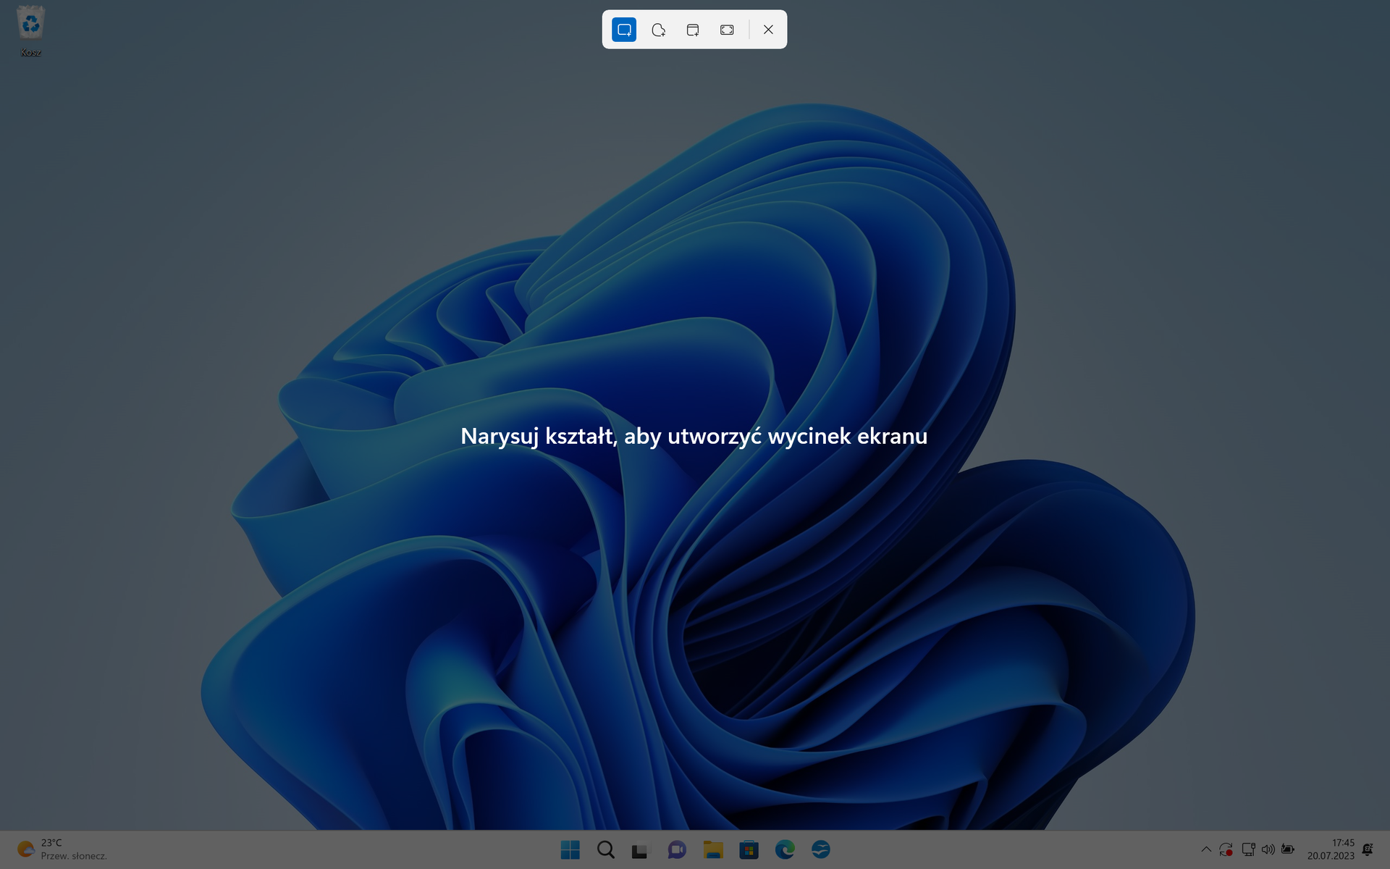Open Windows Search
This screenshot has width=1390, height=869.
tap(606, 849)
